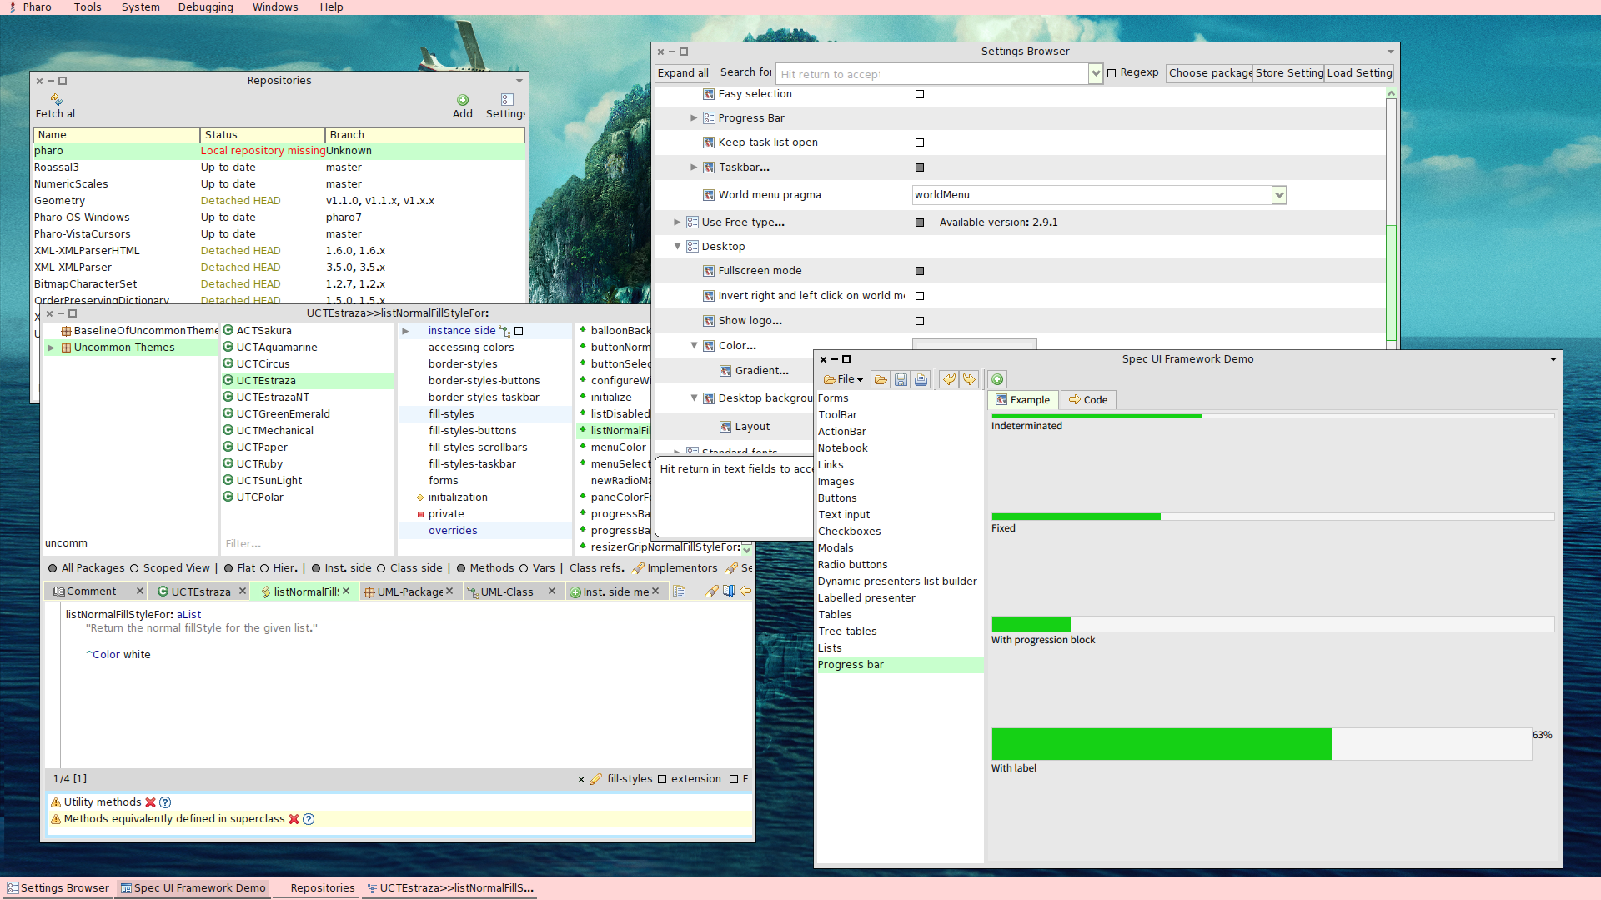Expand the Progress Bar settings node
The image size is (1601, 900).
694,118
